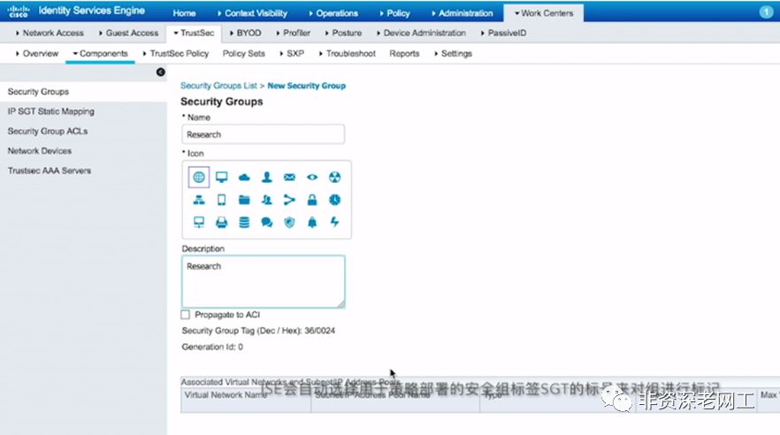The height and width of the screenshot is (435, 780).
Task: Expand the Context Visibility menu
Action: (252, 13)
